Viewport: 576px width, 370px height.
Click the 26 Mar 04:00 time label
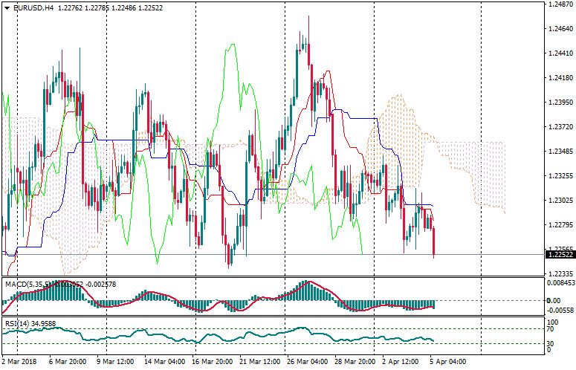[x=307, y=362]
